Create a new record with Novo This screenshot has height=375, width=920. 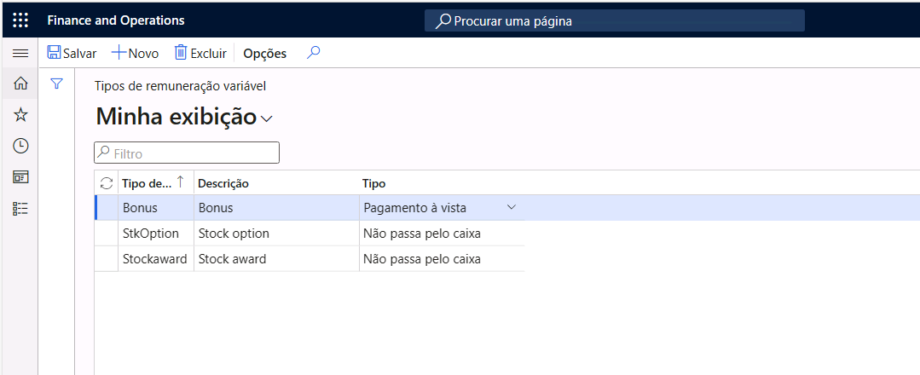click(x=135, y=53)
